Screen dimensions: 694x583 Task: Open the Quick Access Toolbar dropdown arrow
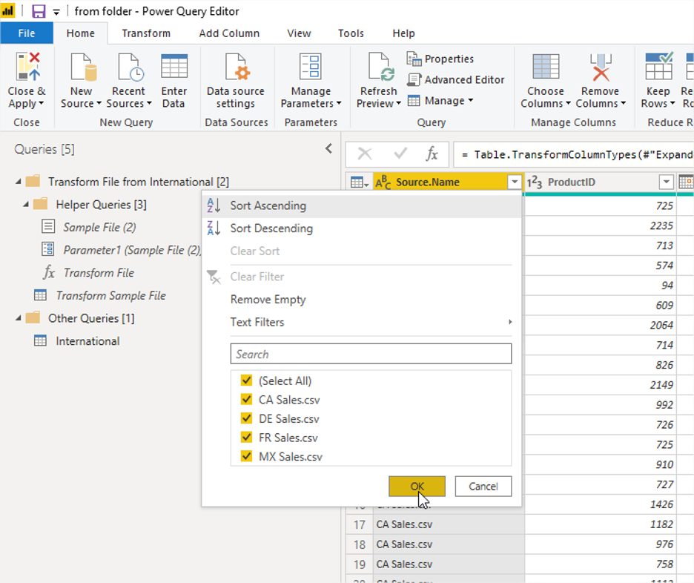click(x=56, y=12)
